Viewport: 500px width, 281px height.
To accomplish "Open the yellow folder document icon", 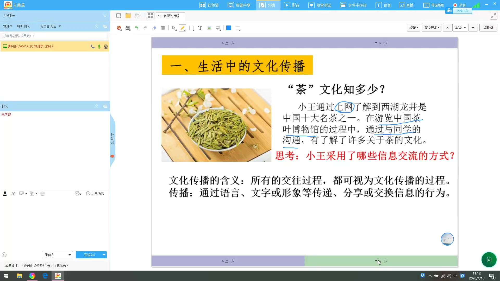I will (128, 16).
